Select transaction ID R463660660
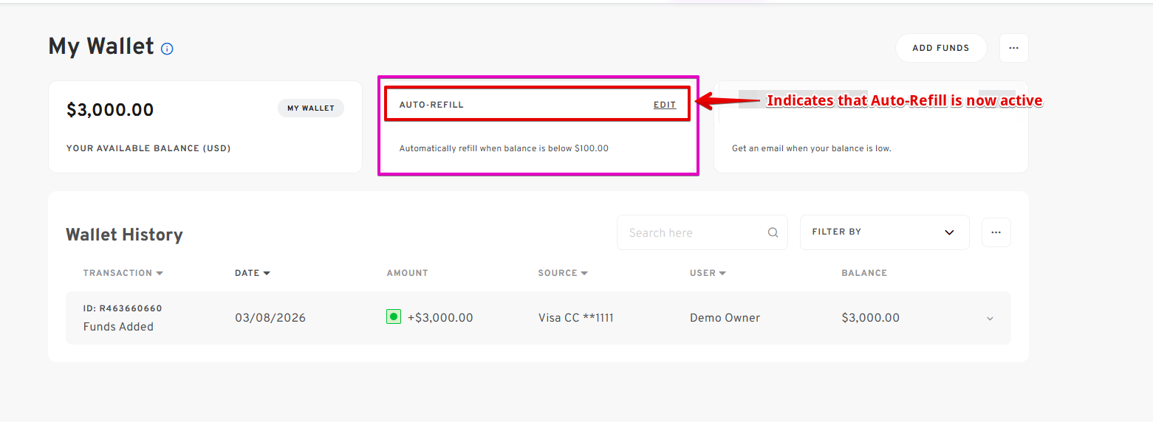 (123, 308)
